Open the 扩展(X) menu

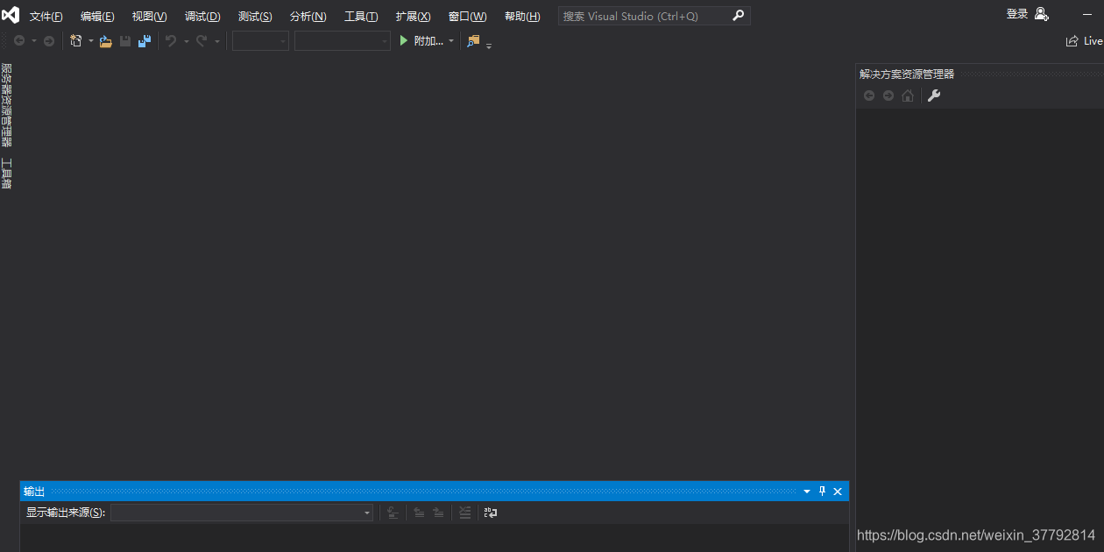(x=413, y=17)
